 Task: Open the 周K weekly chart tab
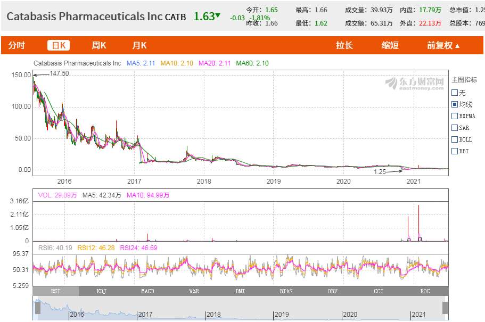click(x=99, y=46)
